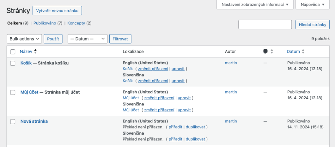Open the Bulk actions dropdown
This screenshot has height=147, width=335.
pos(24,39)
